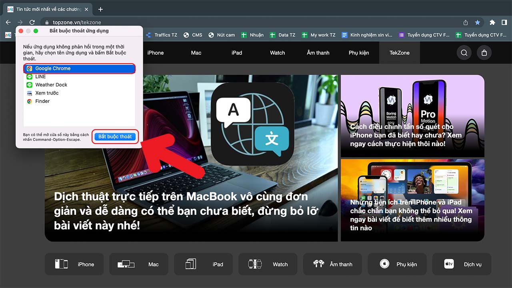The width and height of the screenshot is (512, 288).
Task: Go back in the Chrome browser
Action: pos(8,22)
